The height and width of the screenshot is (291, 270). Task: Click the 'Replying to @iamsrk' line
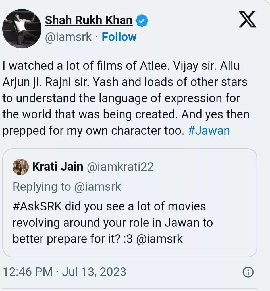tap(67, 187)
